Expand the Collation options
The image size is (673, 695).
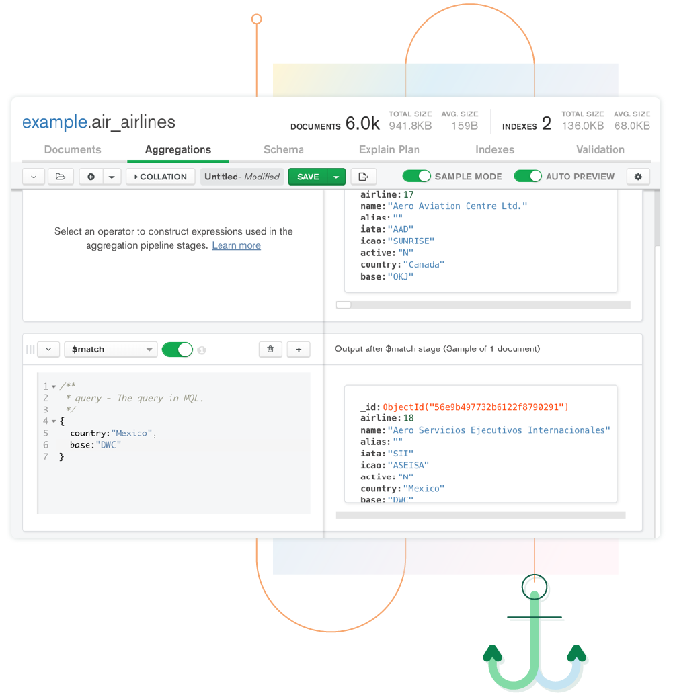pos(161,176)
